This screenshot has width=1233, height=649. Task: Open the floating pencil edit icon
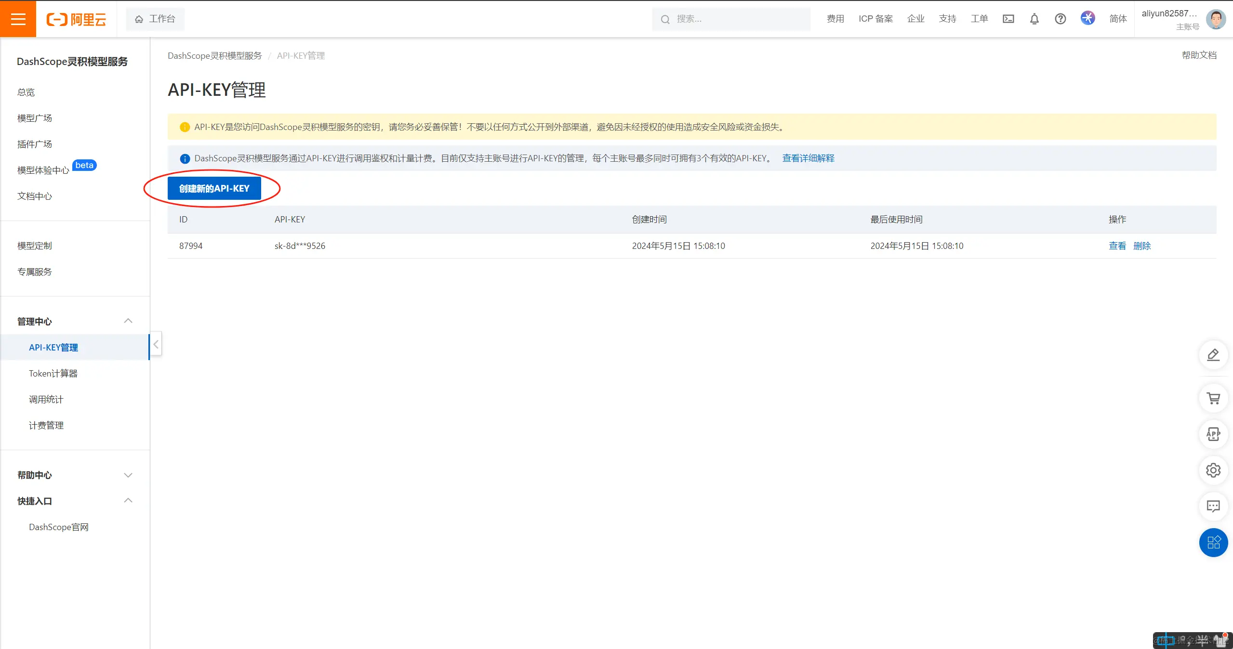click(x=1213, y=355)
